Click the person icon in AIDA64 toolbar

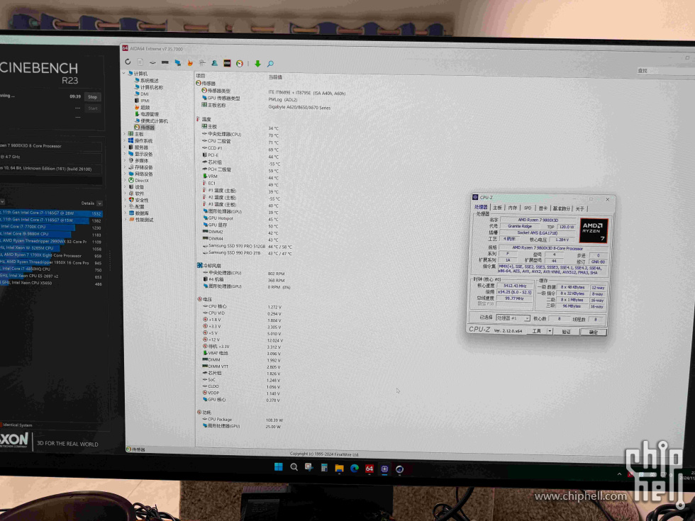(x=214, y=63)
